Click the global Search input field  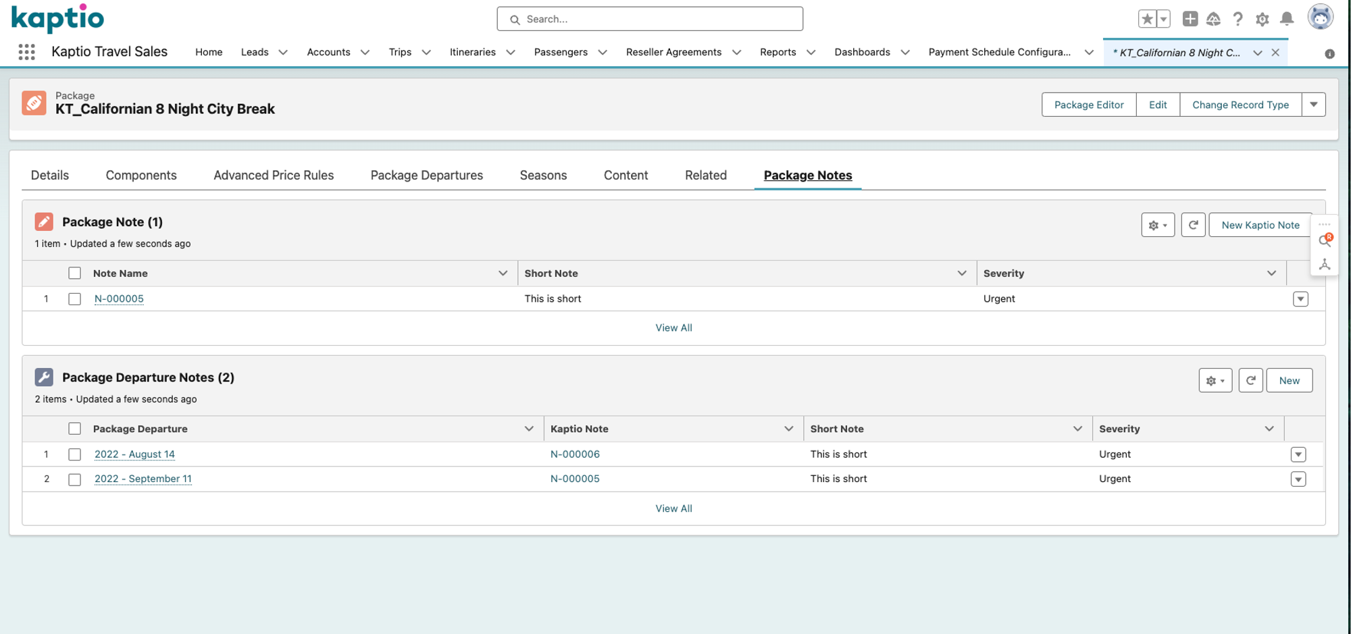tap(650, 19)
